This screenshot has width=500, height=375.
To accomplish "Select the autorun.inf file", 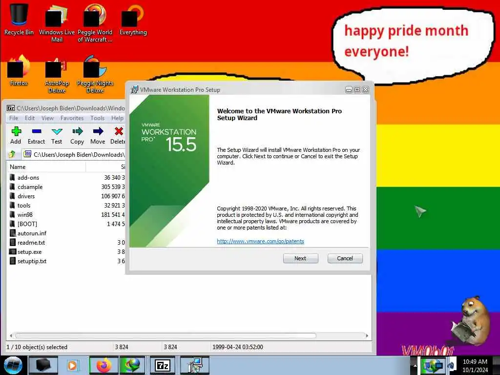I will tap(66, 233).
